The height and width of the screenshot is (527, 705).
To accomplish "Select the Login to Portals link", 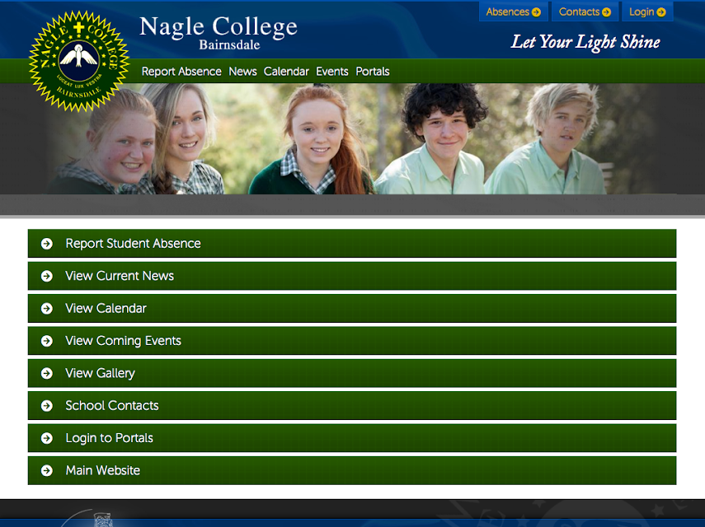I will 352,438.
